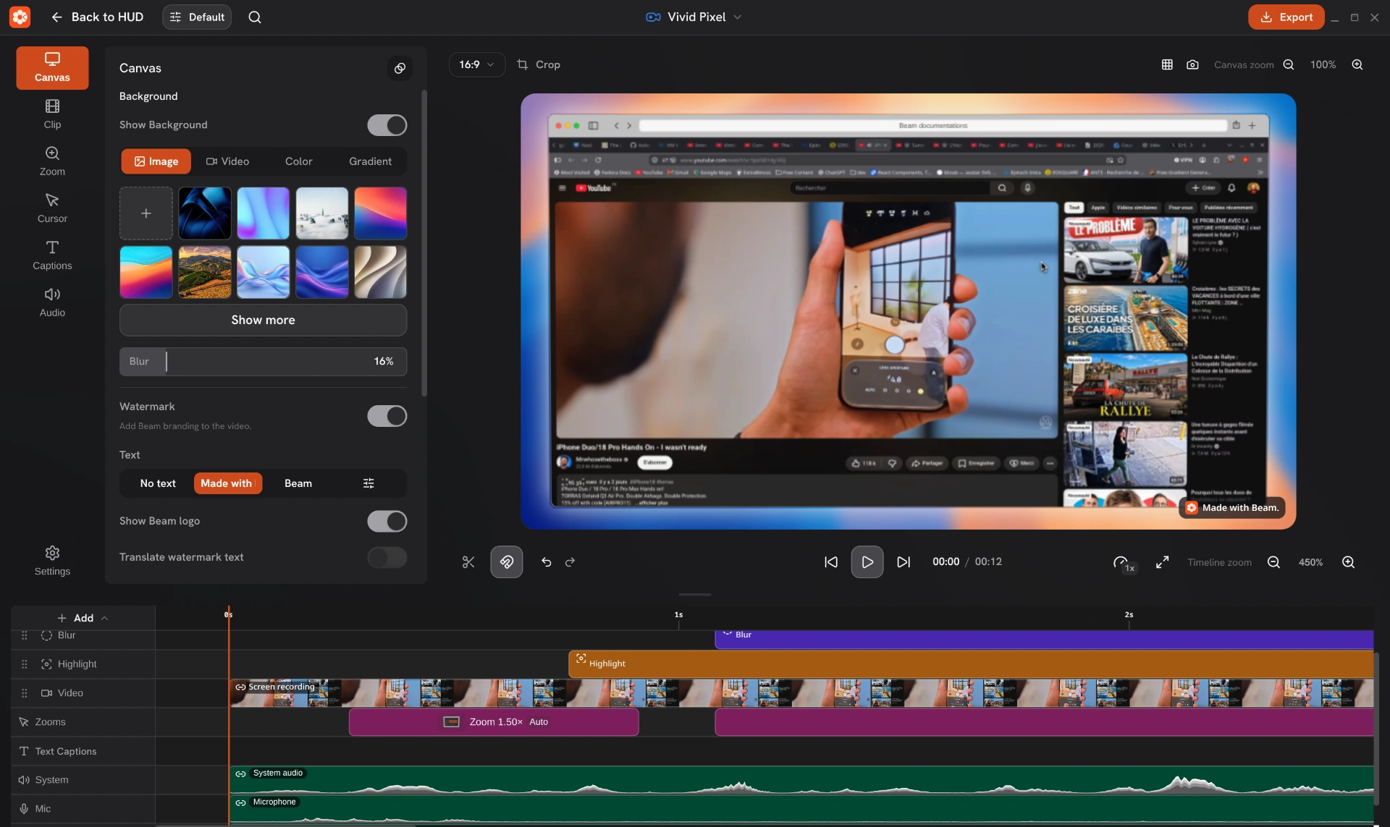Open the Captions panel in the sidebar
The height and width of the screenshot is (827, 1390).
tap(52, 255)
